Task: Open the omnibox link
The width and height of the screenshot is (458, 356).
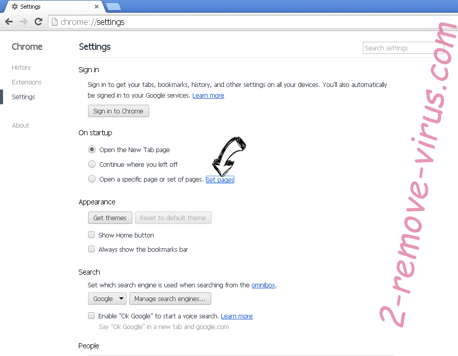Action: pyautogui.click(x=263, y=285)
